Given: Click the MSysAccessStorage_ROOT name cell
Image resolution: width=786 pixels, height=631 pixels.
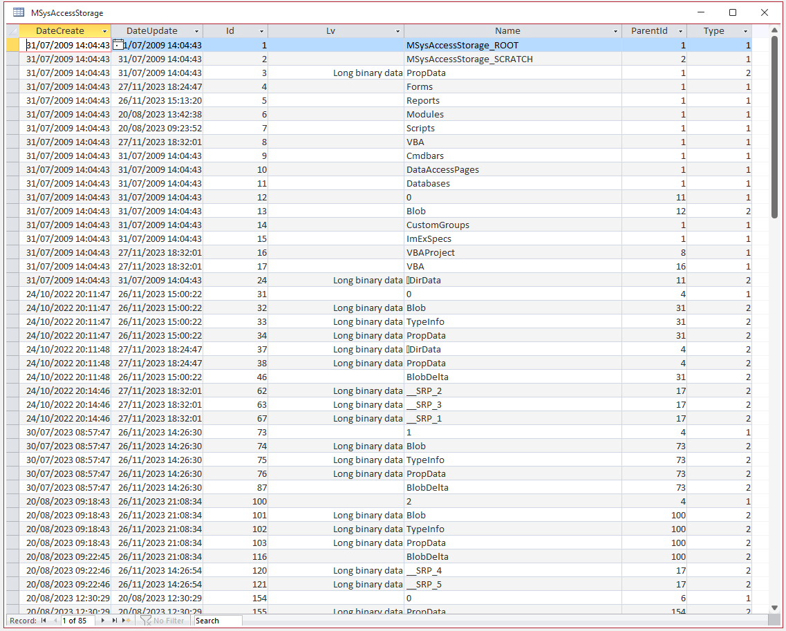Looking at the screenshot, I should click(513, 45).
